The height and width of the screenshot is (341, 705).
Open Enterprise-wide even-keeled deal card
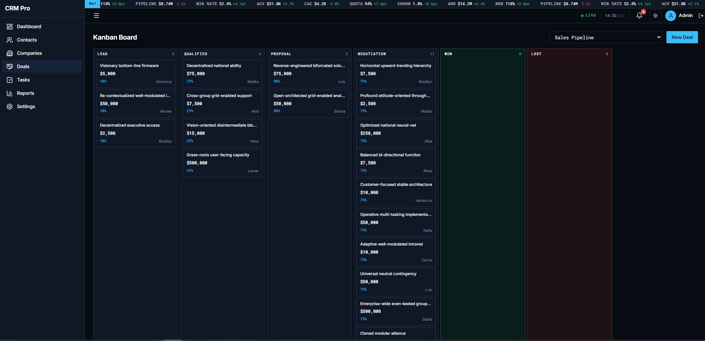tap(396, 312)
